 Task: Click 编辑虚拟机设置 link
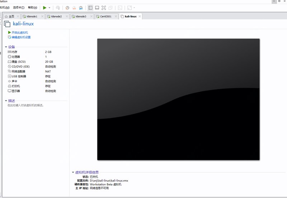pos(21,37)
